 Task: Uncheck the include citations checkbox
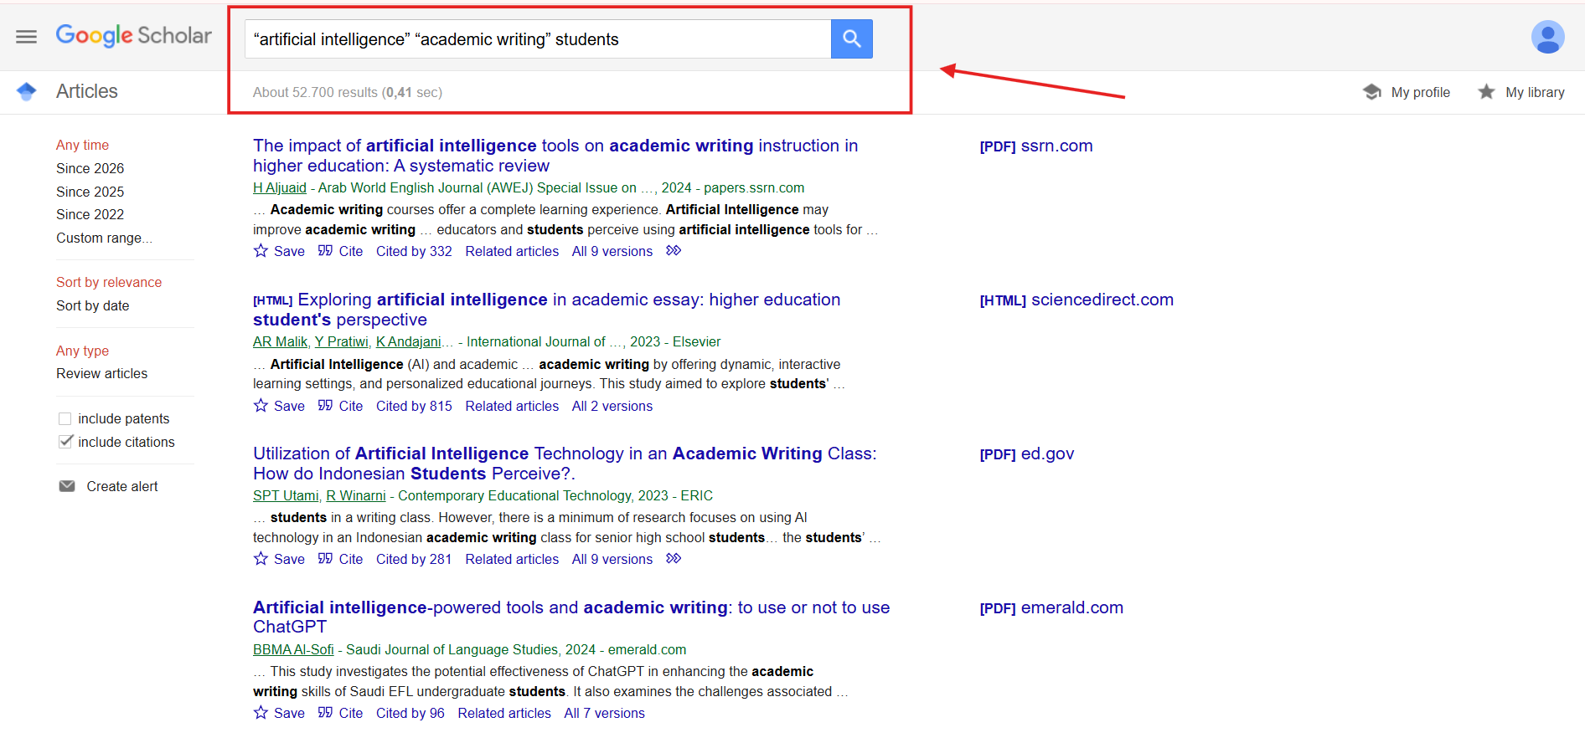(65, 442)
